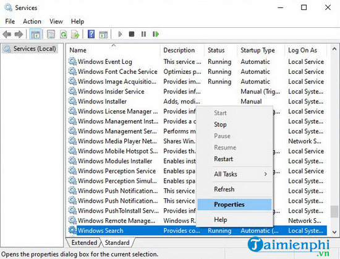Choose Refresh from the context menu
Screen dimensions: 340x259
[235, 189]
